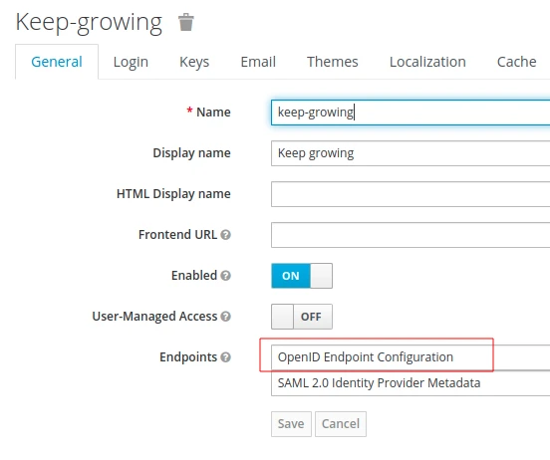Show the Endpoints help tooltip icon
Viewport: 550px width, 460px height.
click(x=225, y=357)
